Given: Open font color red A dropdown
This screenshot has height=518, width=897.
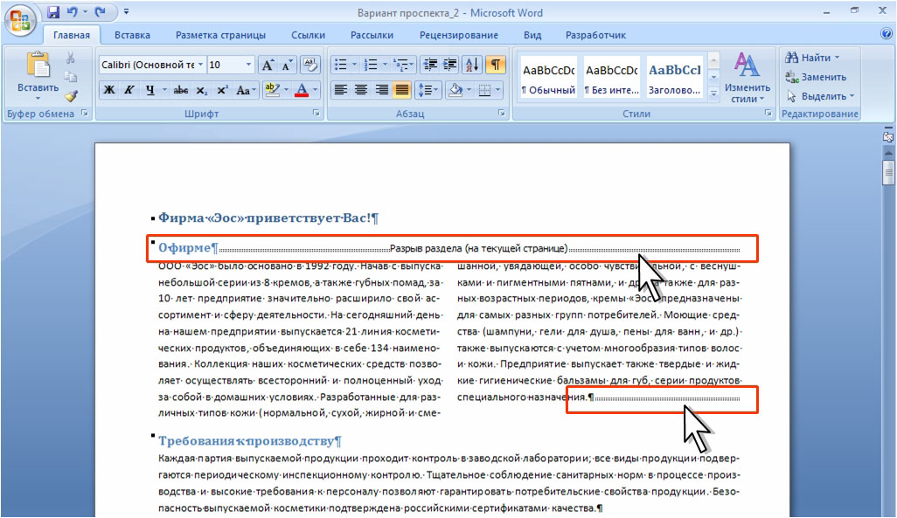Looking at the screenshot, I should (315, 90).
